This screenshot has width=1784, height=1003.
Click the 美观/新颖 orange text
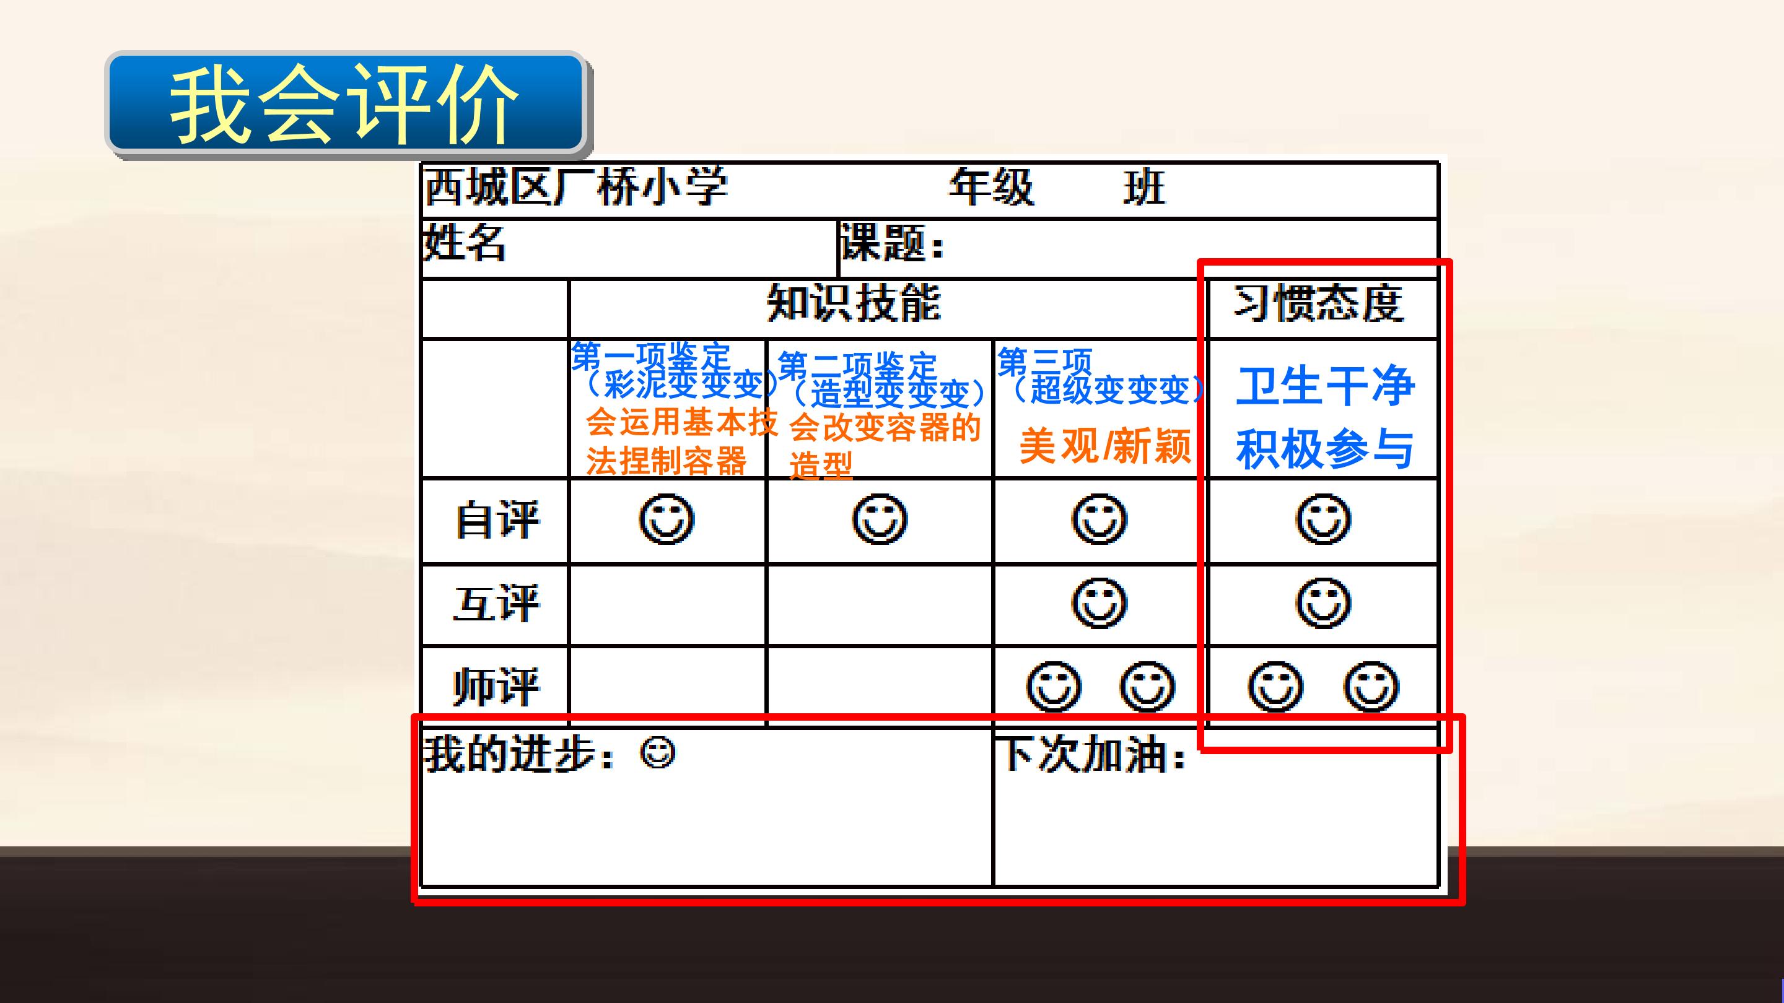[1105, 446]
